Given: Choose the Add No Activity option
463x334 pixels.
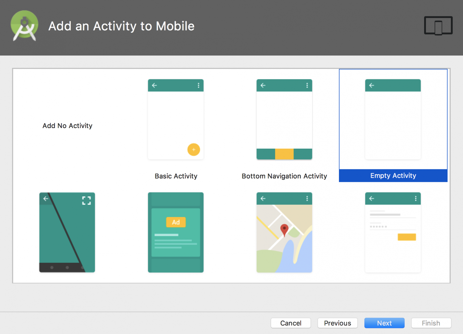Looking at the screenshot, I should tap(67, 126).
